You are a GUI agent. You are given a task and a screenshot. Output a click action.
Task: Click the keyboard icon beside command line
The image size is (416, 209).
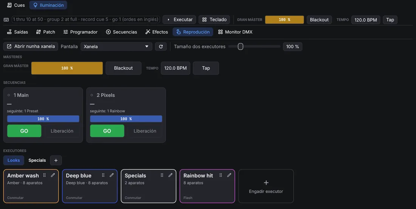pyautogui.click(x=6, y=20)
